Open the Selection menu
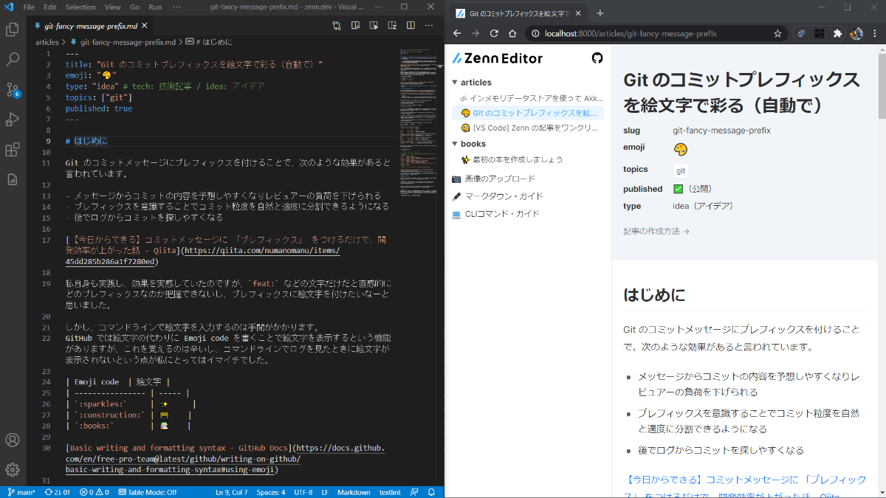 click(80, 7)
